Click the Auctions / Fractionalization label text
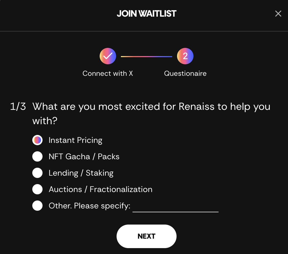Viewport: 288px width, 254px height. 100,189
